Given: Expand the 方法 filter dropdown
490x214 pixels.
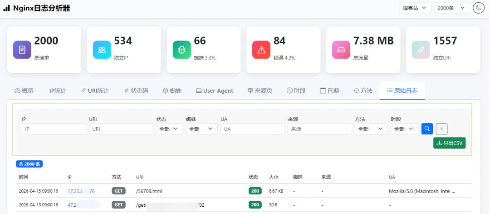Looking at the screenshot, I should (371, 129).
